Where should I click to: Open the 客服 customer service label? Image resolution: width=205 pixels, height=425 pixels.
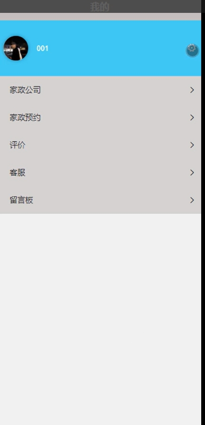click(x=18, y=173)
